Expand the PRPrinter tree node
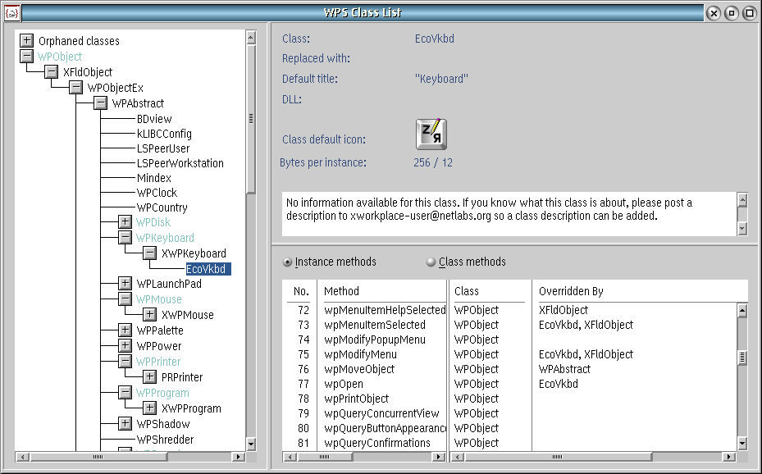Viewport: 762px width, 474px height. (149, 377)
